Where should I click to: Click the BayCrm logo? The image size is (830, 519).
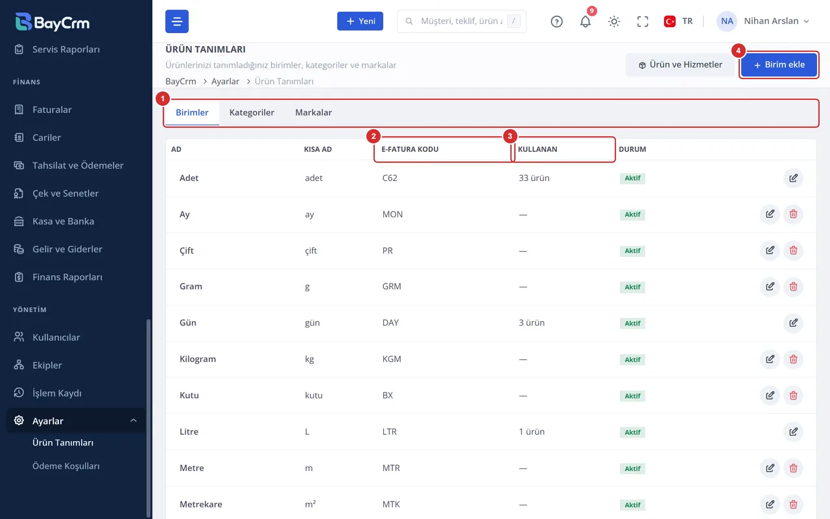[x=53, y=23]
